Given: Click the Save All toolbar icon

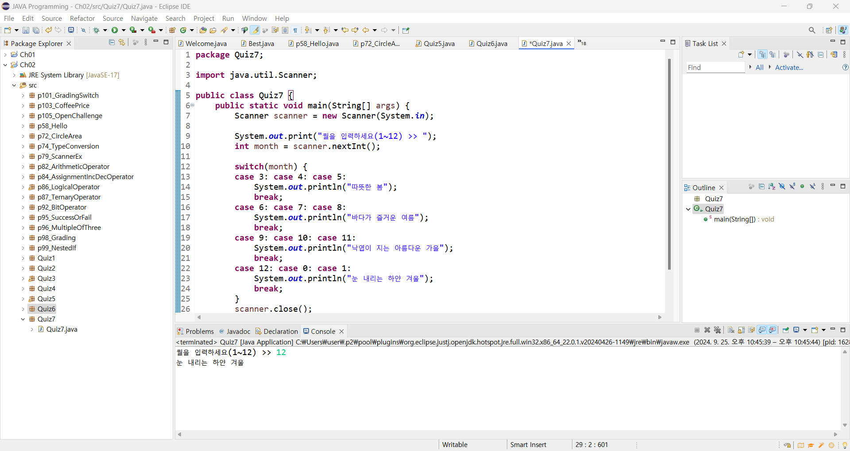Looking at the screenshot, I should click(36, 30).
